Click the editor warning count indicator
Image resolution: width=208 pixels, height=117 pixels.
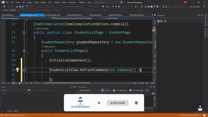coord(20,83)
